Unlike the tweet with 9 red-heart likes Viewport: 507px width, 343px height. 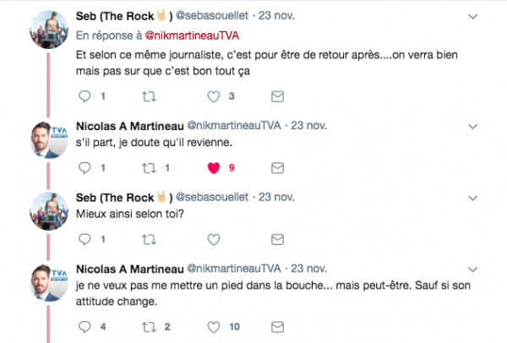(212, 168)
